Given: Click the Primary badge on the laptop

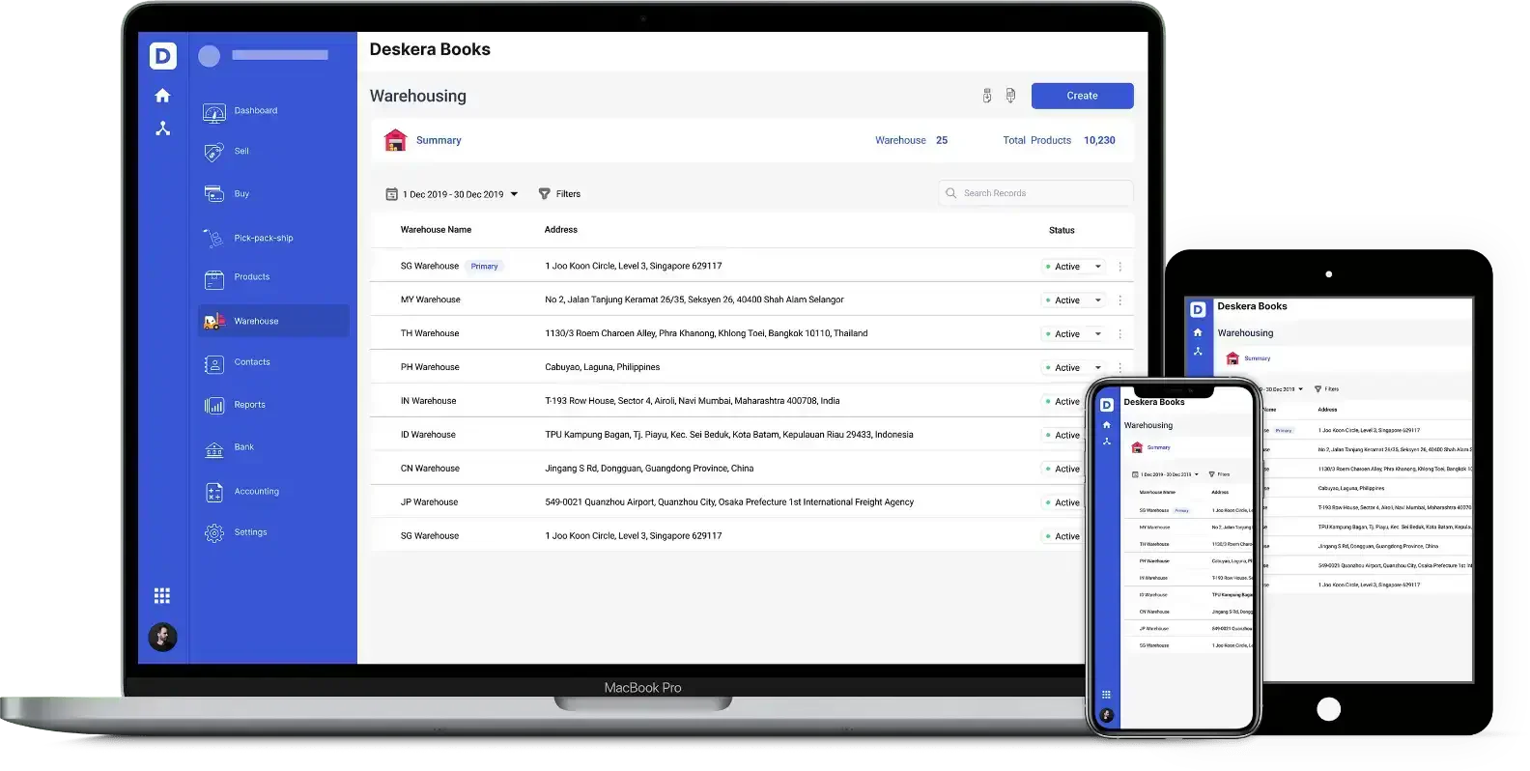Looking at the screenshot, I should tap(484, 267).
